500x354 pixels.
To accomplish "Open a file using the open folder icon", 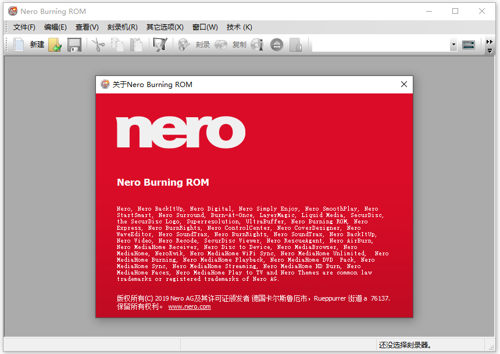I will [x=55, y=45].
